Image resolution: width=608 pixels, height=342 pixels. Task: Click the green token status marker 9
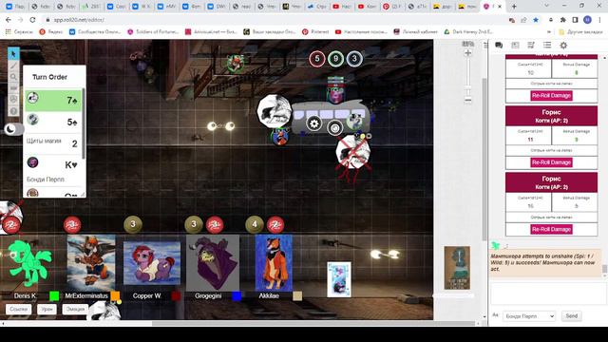tap(335, 59)
